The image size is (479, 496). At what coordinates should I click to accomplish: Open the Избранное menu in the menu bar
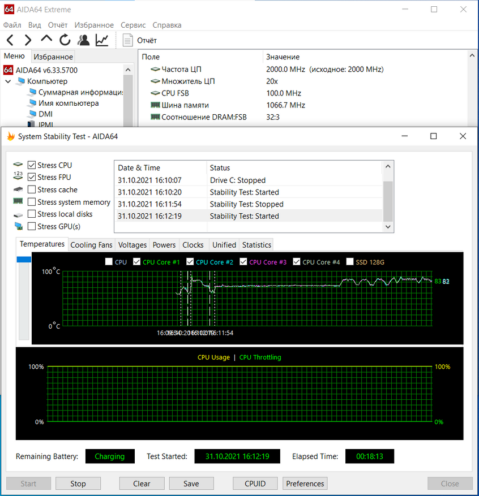click(x=94, y=25)
